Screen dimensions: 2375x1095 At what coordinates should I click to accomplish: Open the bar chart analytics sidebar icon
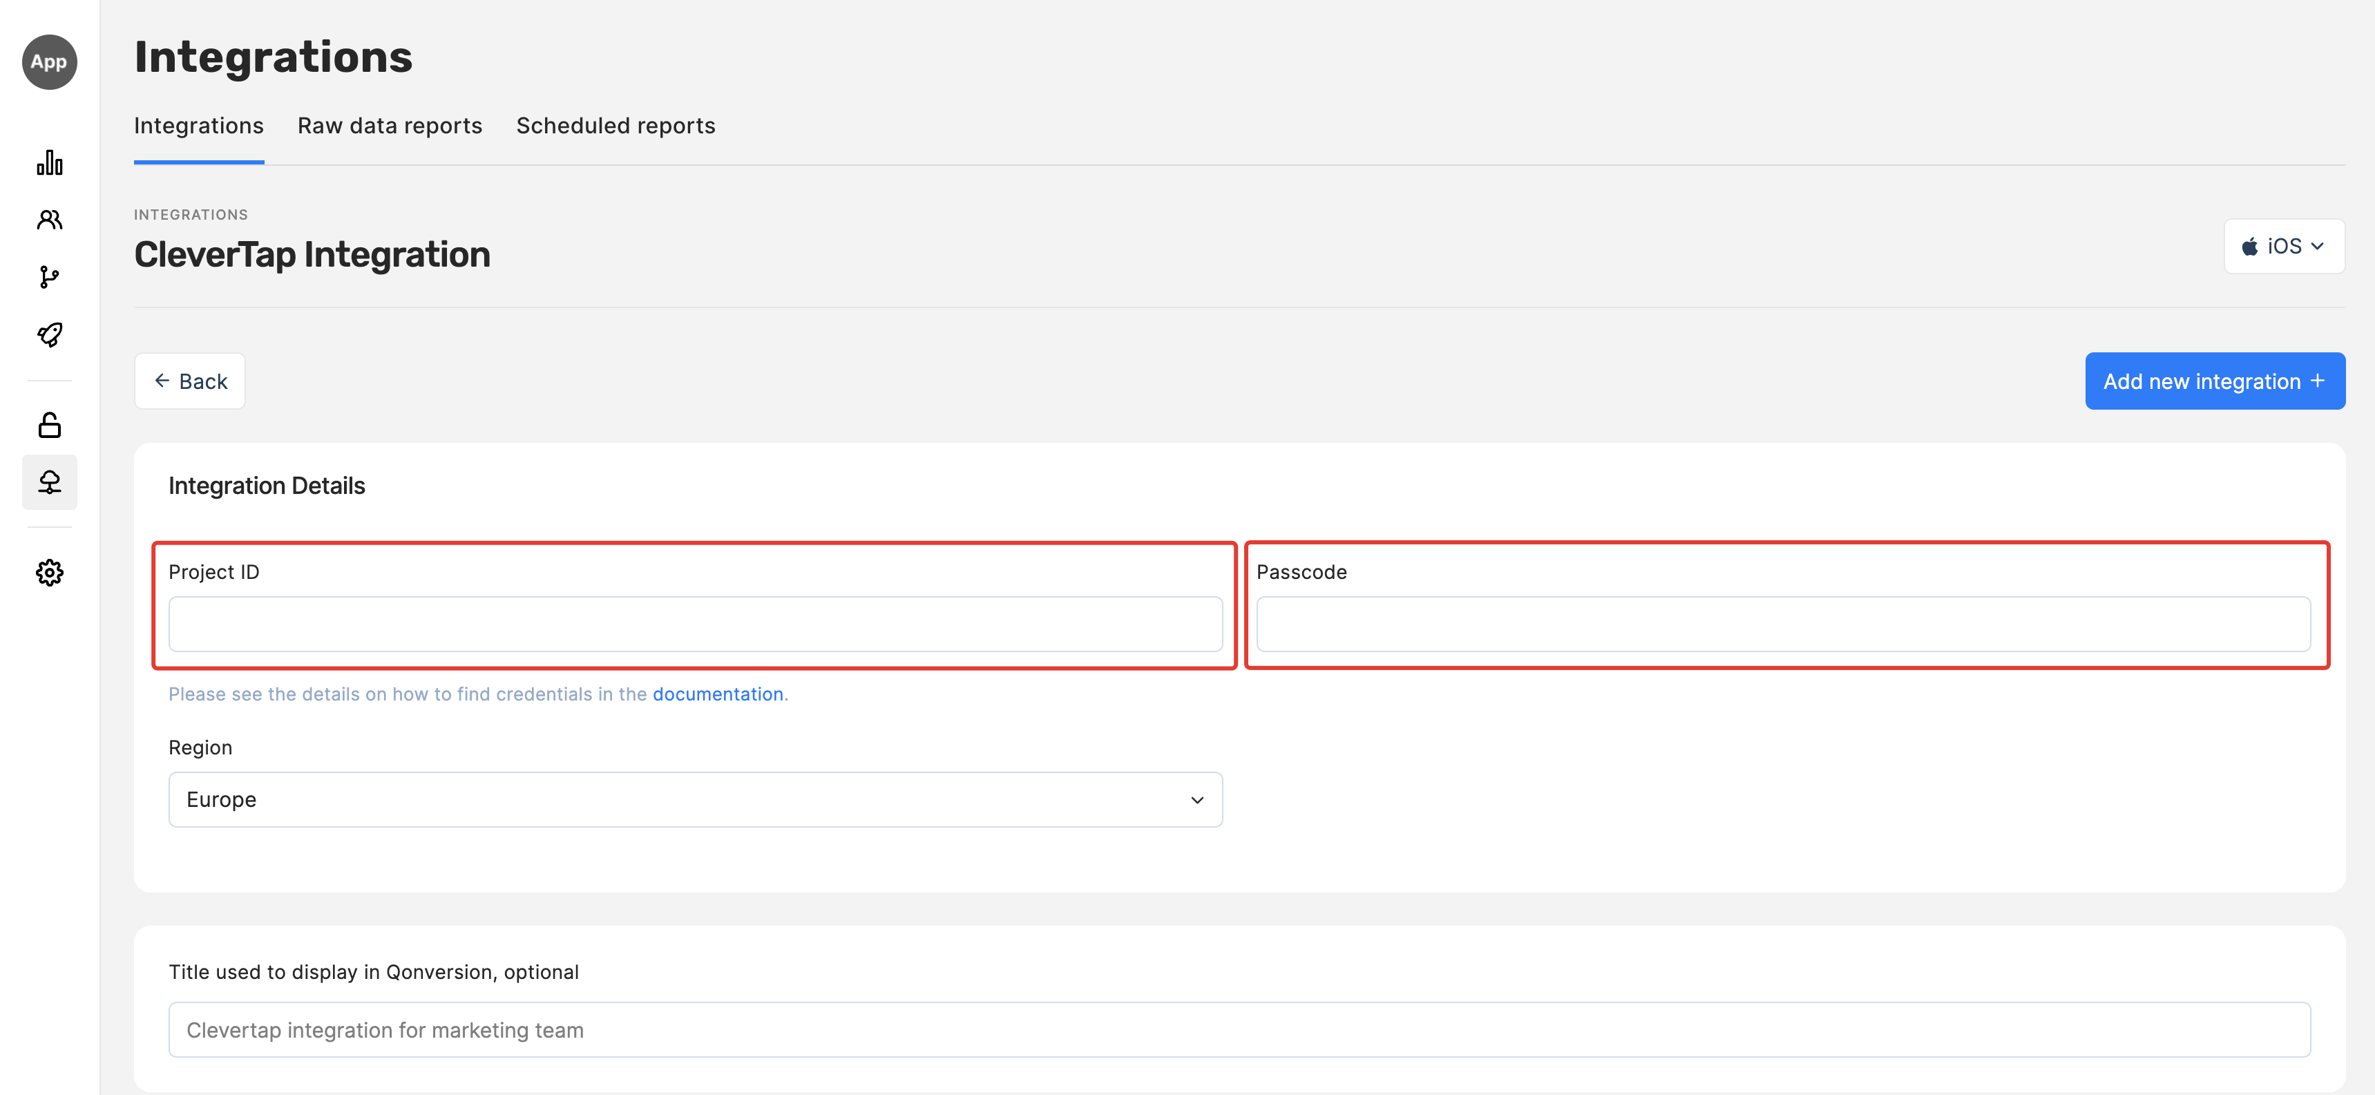[50, 163]
